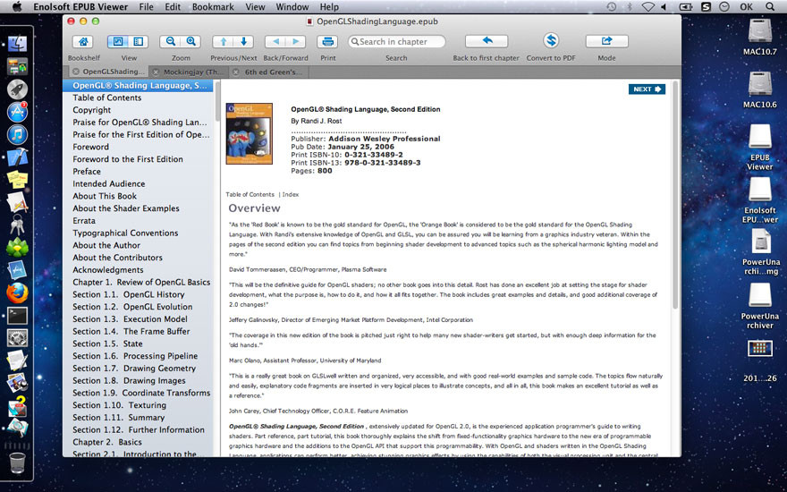Open Section 1.12. Further Information
The height and width of the screenshot is (492, 787).
pyautogui.click(x=138, y=429)
